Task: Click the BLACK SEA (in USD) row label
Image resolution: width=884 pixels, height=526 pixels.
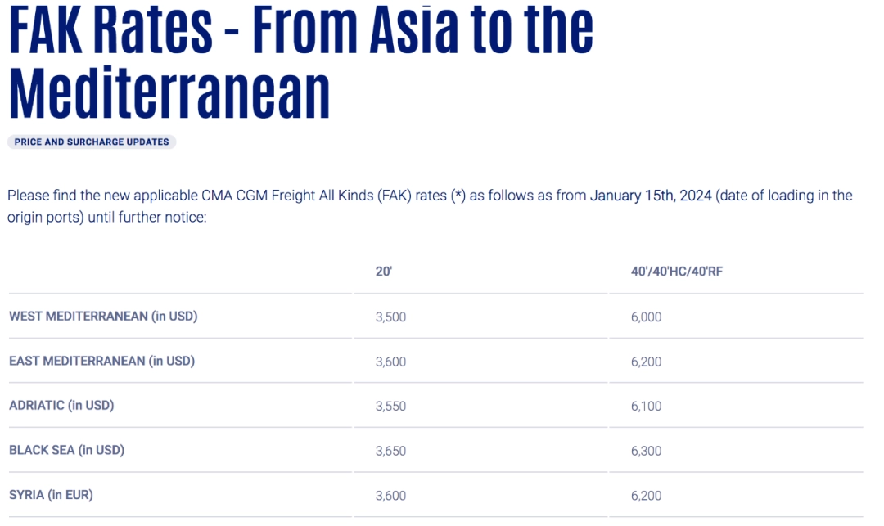Action: click(x=66, y=450)
